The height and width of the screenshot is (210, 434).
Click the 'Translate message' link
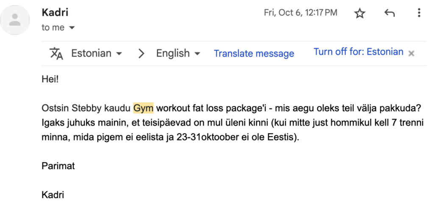(x=254, y=53)
